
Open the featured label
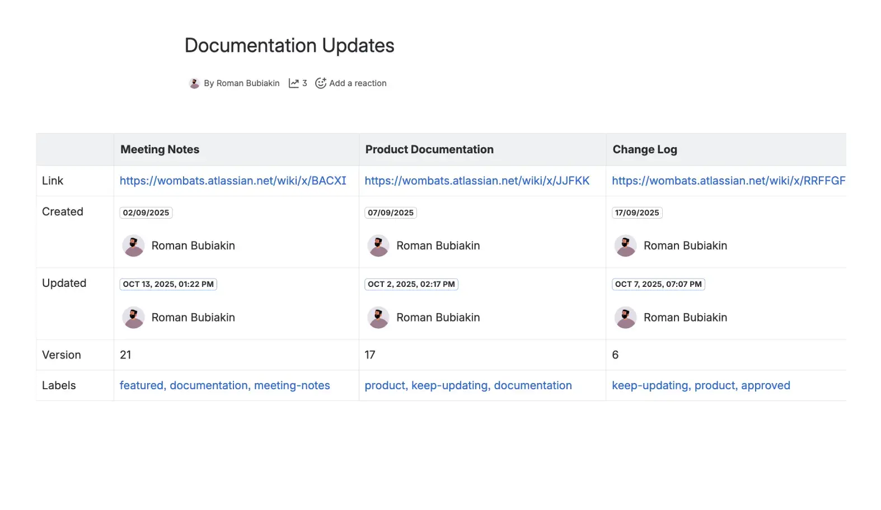pyautogui.click(x=142, y=385)
